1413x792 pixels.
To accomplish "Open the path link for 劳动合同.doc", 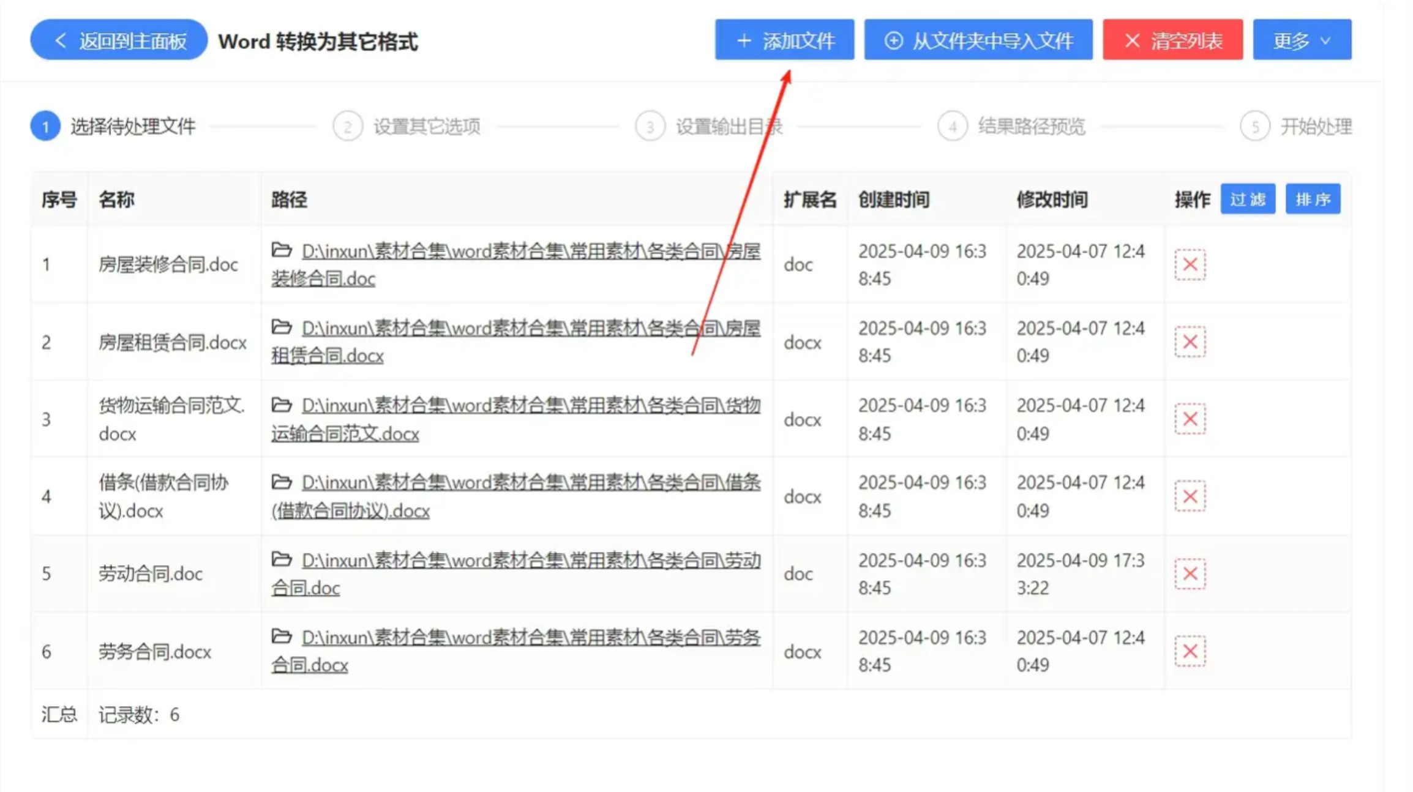I will pyautogui.click(x=530, y=561).
